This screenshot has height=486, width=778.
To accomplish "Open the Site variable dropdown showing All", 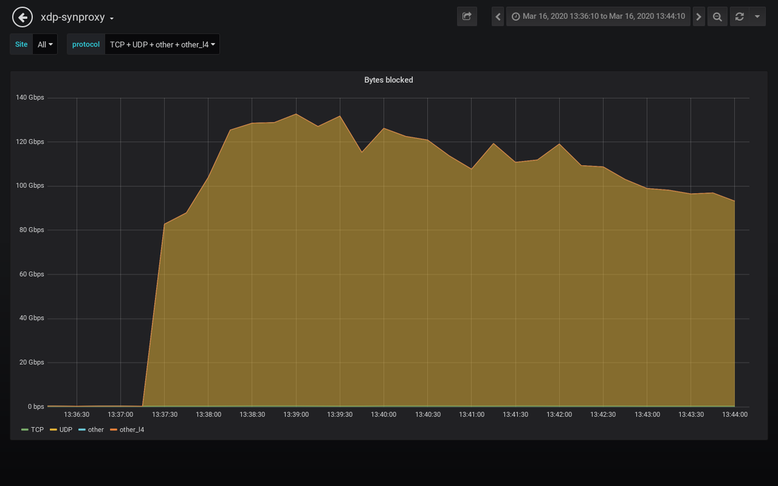I will point(45,45).
